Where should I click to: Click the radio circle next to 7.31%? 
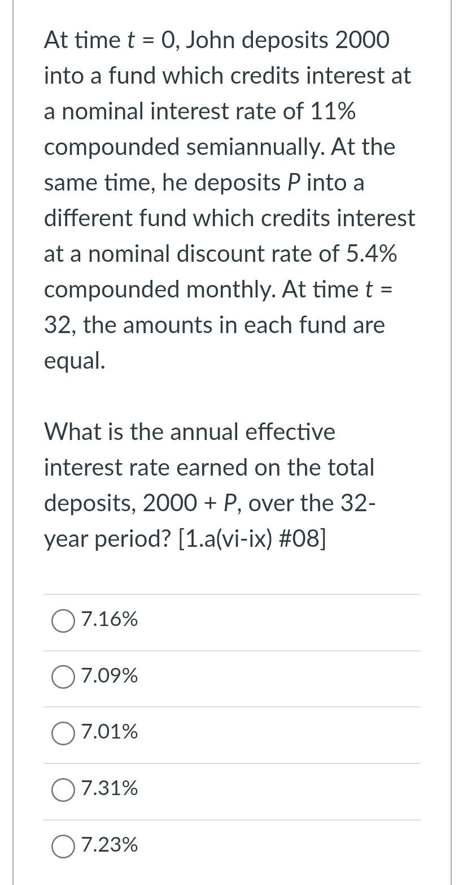(63, 789)
